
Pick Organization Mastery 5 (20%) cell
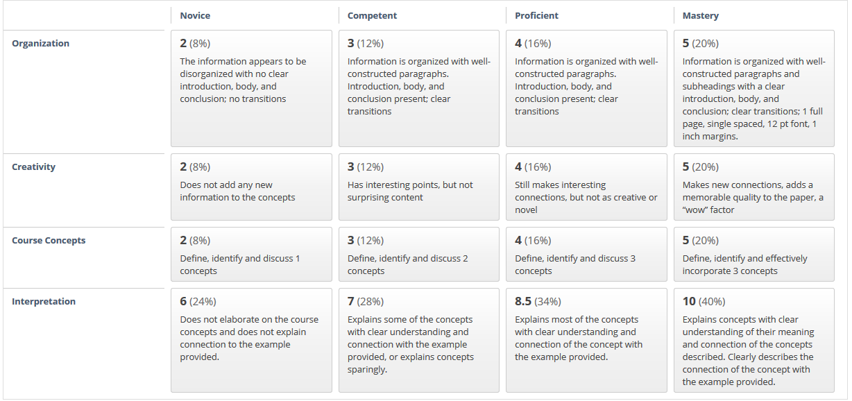[754, 88]
